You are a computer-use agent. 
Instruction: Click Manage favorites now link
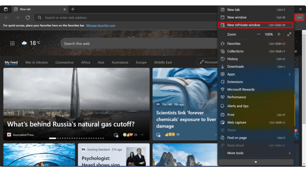click(x=100, y=25)
